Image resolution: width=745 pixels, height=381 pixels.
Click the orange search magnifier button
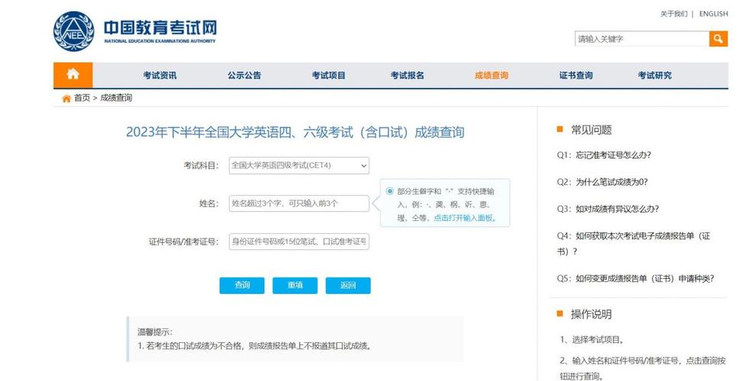tap(718, 39)
